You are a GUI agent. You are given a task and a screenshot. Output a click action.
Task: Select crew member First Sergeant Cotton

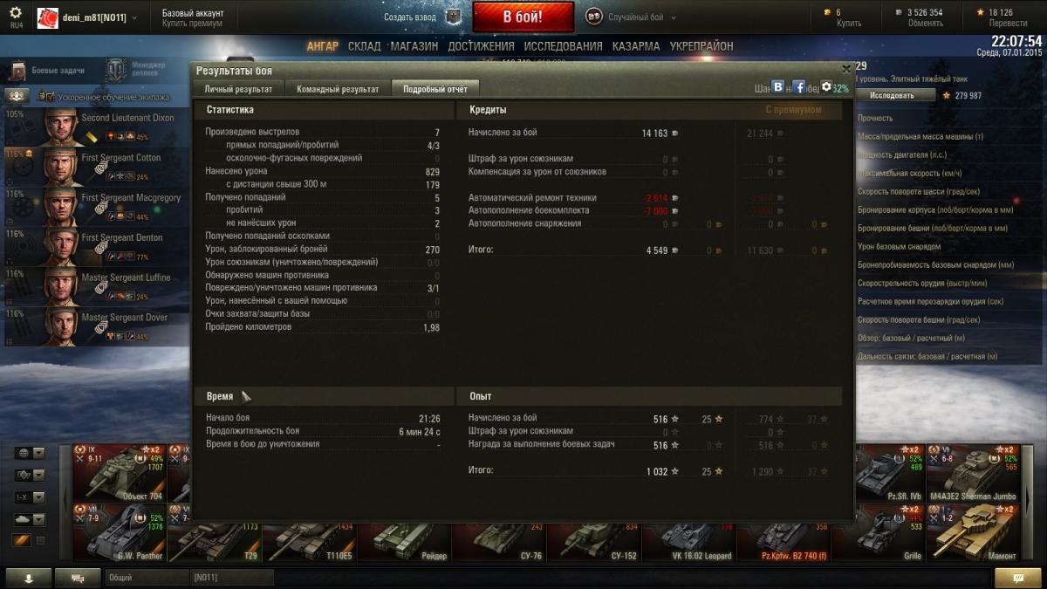click(x=94, y=167)
